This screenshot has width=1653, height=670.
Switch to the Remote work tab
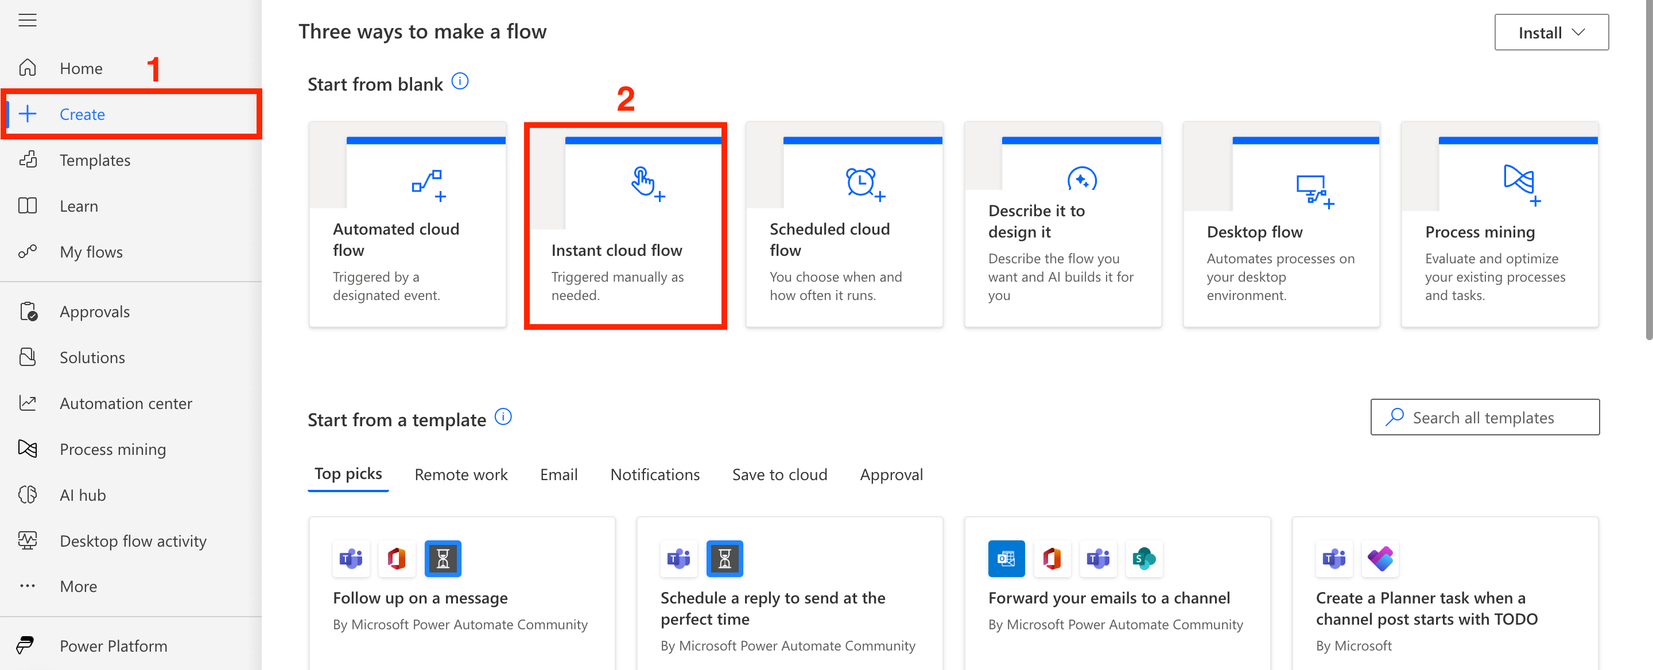click(460, 474)
